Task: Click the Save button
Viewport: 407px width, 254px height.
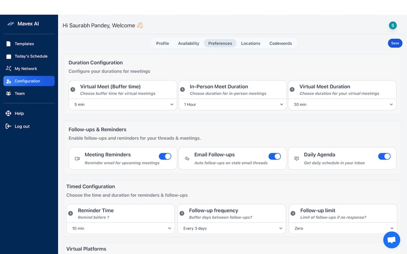Action: tap(395, 43)
